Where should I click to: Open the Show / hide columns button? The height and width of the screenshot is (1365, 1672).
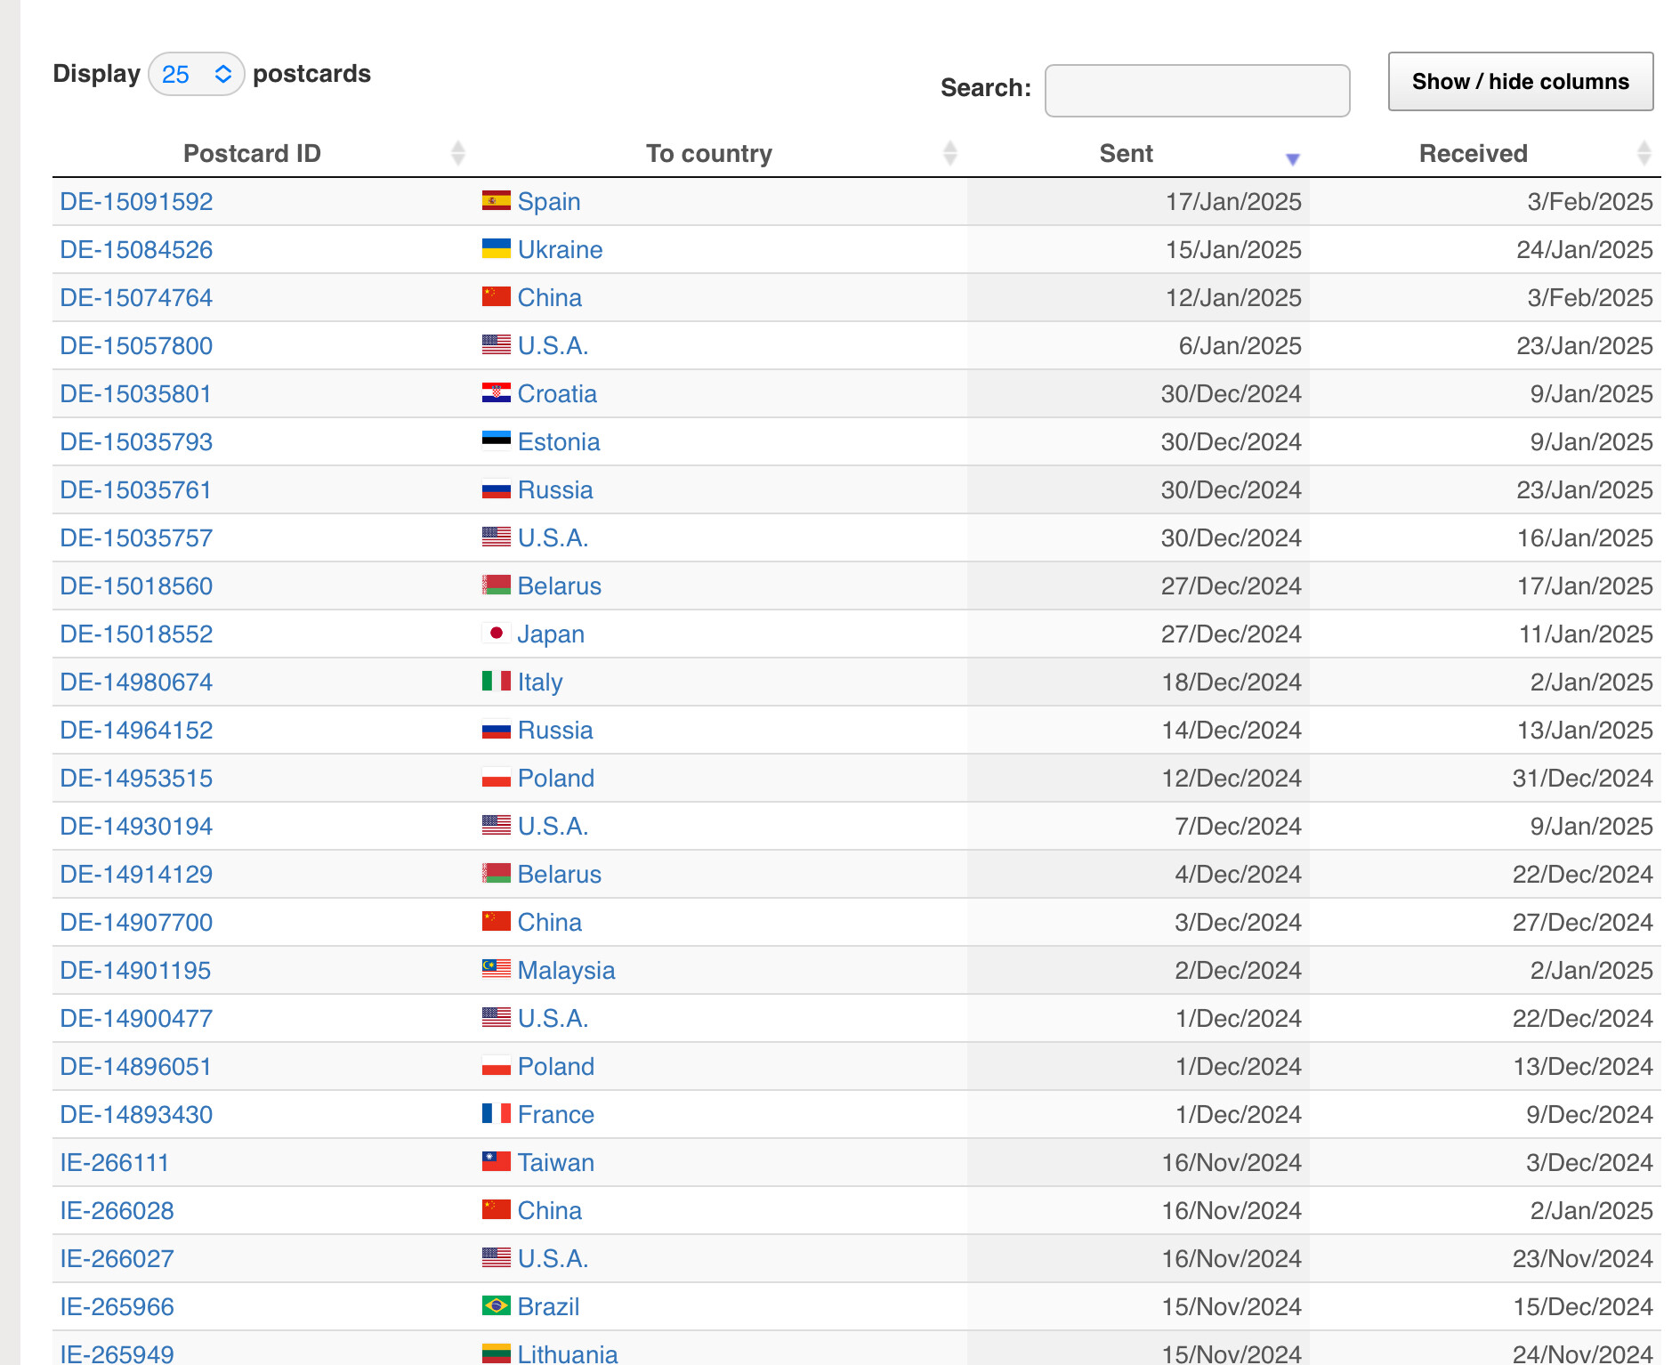point(1521,81)
